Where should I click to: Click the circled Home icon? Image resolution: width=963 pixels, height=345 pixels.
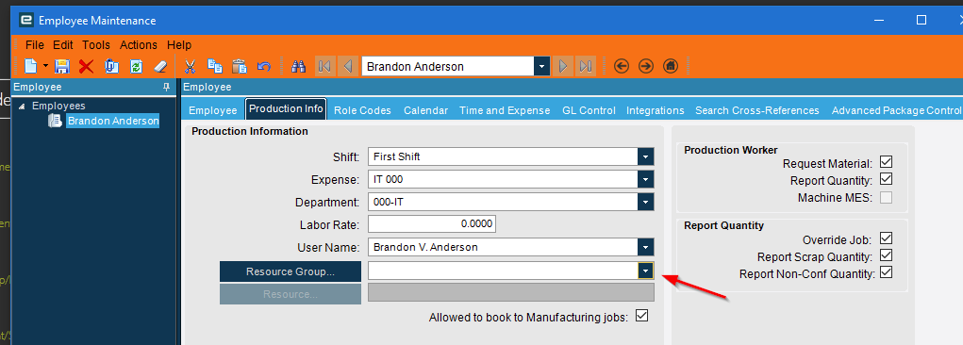[x=671, y=66]
